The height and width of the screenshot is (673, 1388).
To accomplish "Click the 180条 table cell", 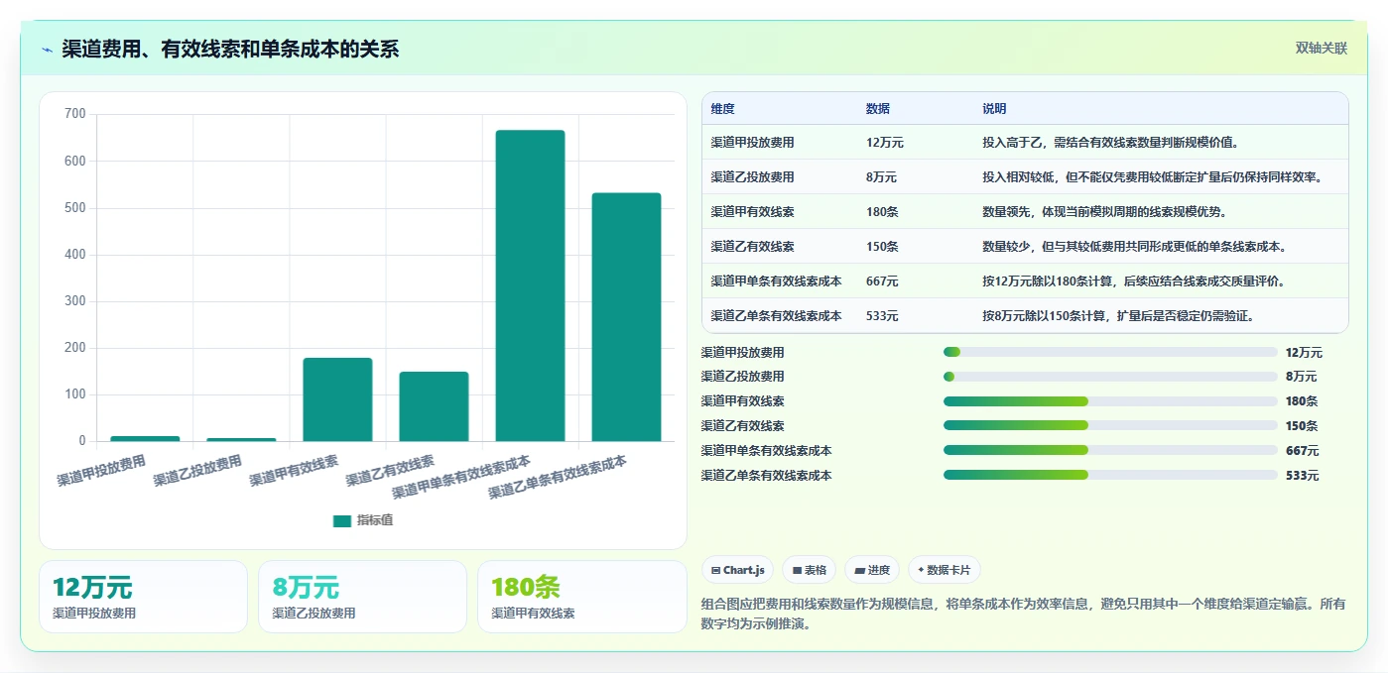I will [x=882, y=212].
